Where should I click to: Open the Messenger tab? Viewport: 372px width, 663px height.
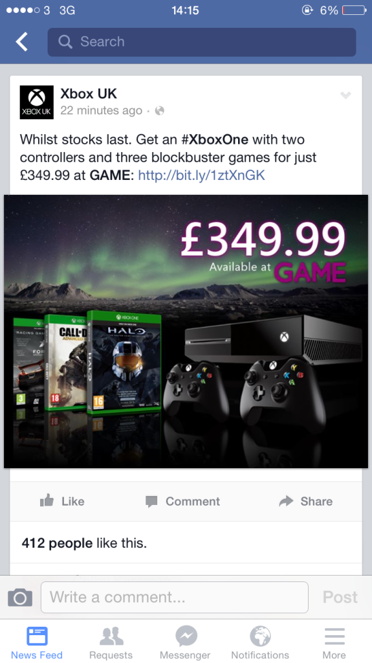pyautogui.click(x=185, y=642)
